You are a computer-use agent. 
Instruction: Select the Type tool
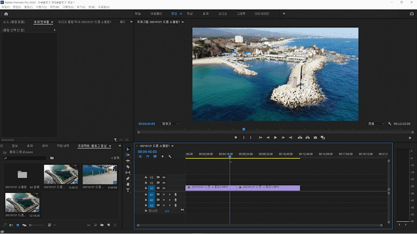tap(128, 190)
